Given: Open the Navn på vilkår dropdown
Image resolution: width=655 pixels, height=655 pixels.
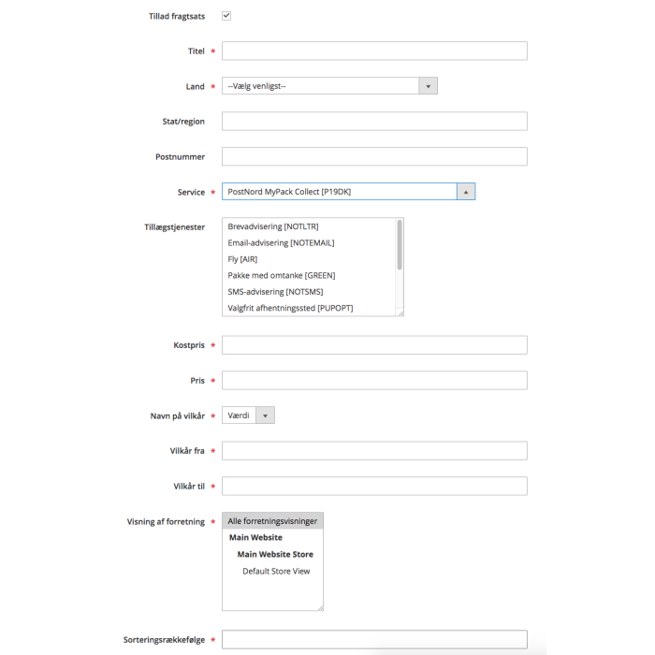Looking at the screenshot, I should [x=248, y=415].
